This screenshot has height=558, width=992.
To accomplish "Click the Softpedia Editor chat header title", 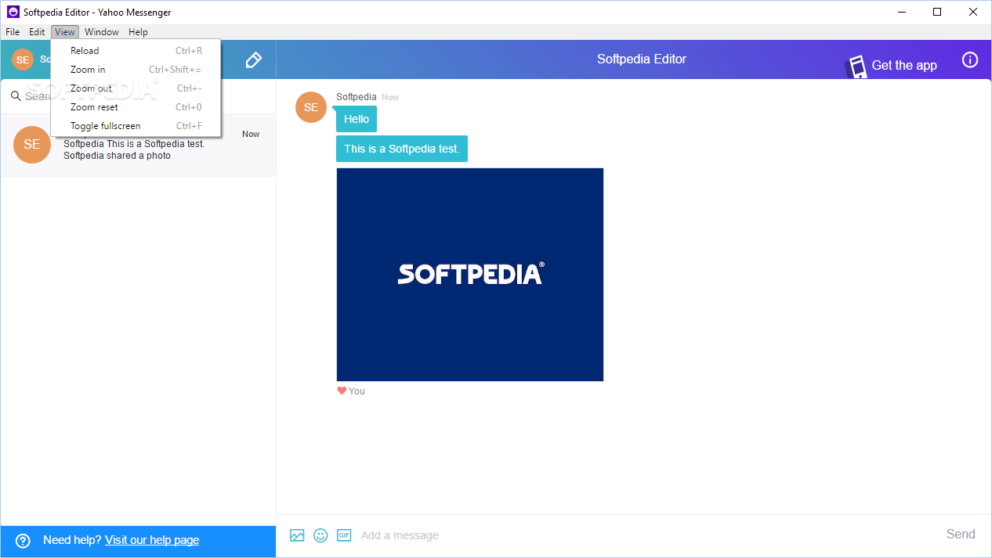I will [x=642, y=59].
